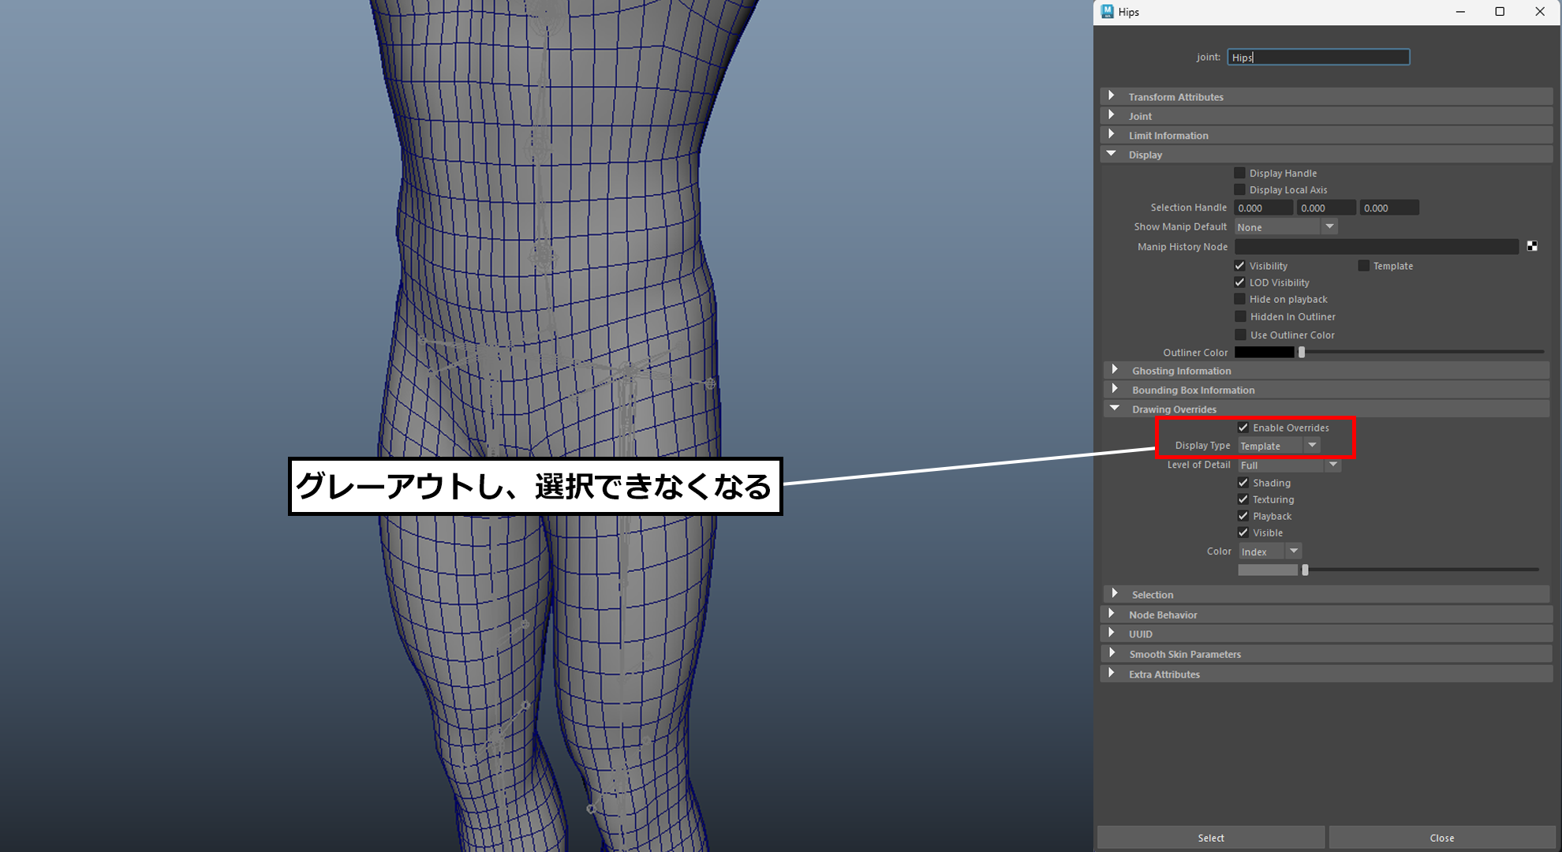Screen dimensions: 1562x852
Task: Click the Manip History Node map button icon
Action: click(x=1531, y=246)
